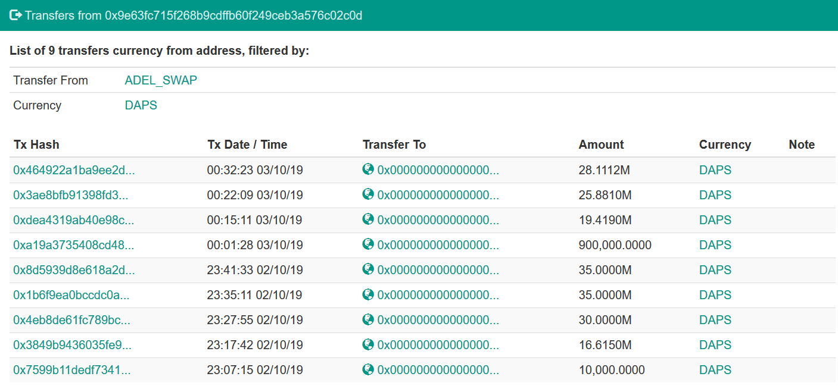The width and height of the screenshot is (838, 389).
Task: Click DAPS currency in 23:41:33 row
Action: [715, 270]
